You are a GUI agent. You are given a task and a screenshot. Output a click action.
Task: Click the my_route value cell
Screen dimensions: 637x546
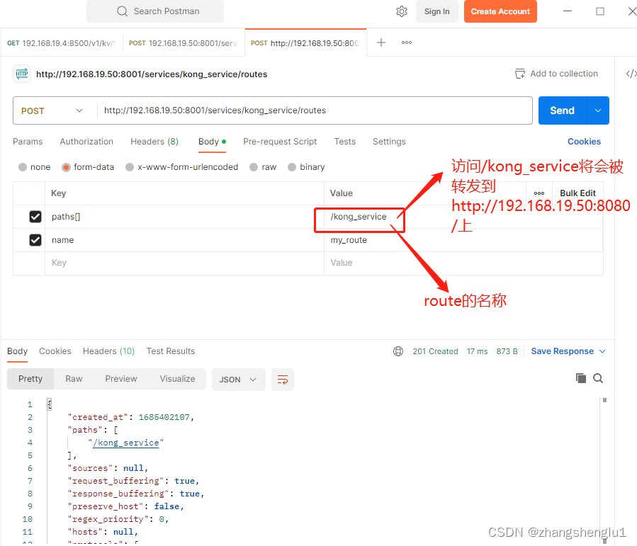[x=463, y=240]
